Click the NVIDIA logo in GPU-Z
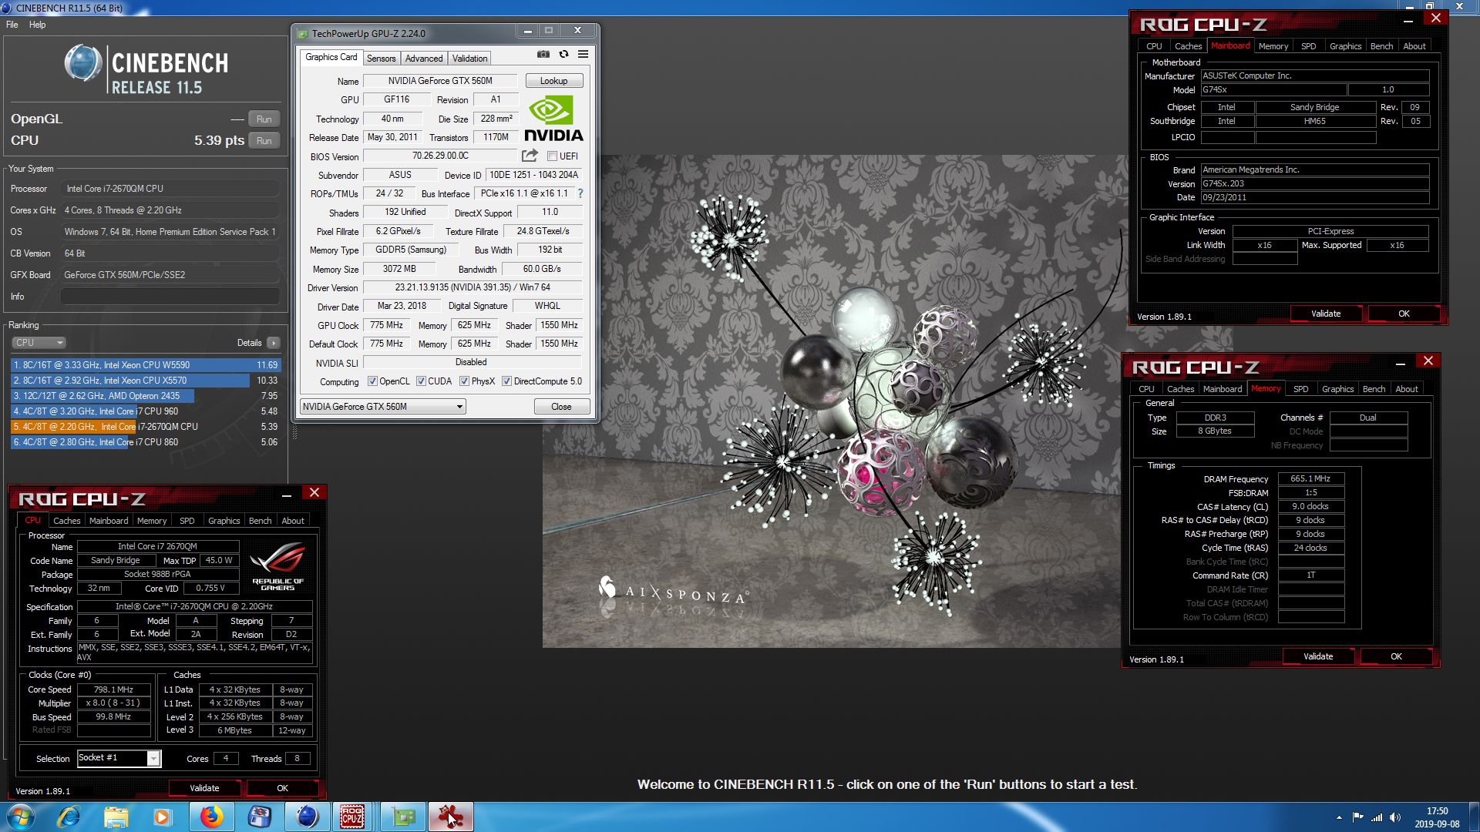The height and width of the screenshot is (832, 1480). (x=553, y=119)
